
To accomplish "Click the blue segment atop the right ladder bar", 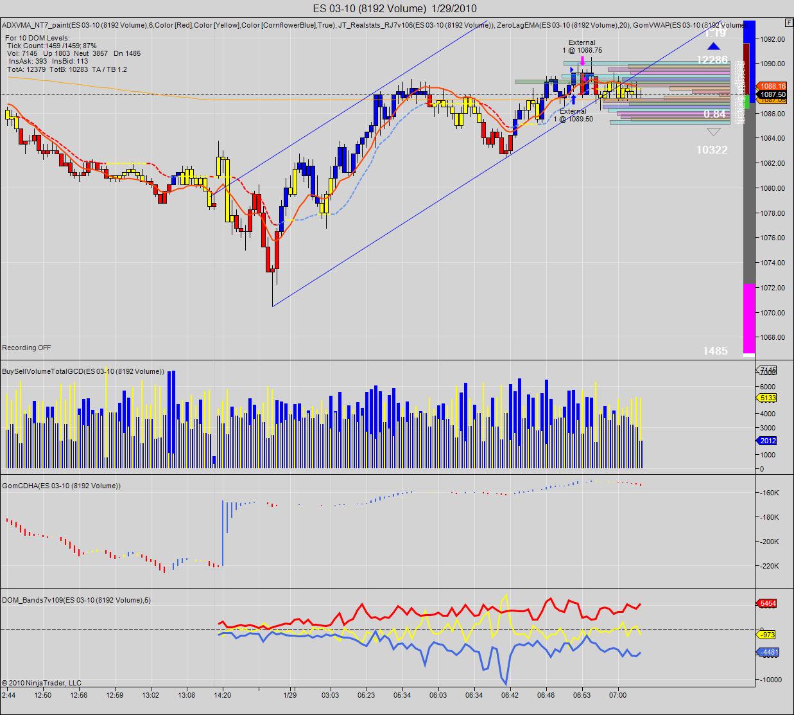I will click(748, 33).
